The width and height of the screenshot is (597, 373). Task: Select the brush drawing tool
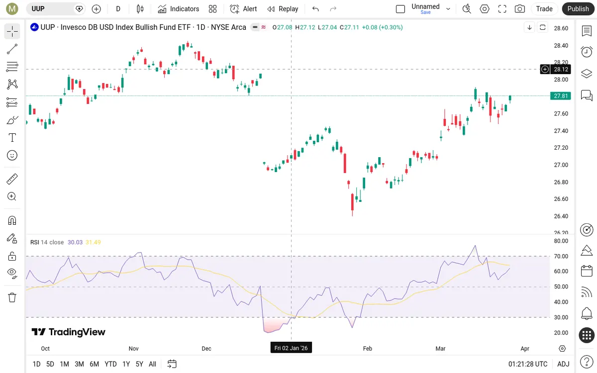(12, 120)
